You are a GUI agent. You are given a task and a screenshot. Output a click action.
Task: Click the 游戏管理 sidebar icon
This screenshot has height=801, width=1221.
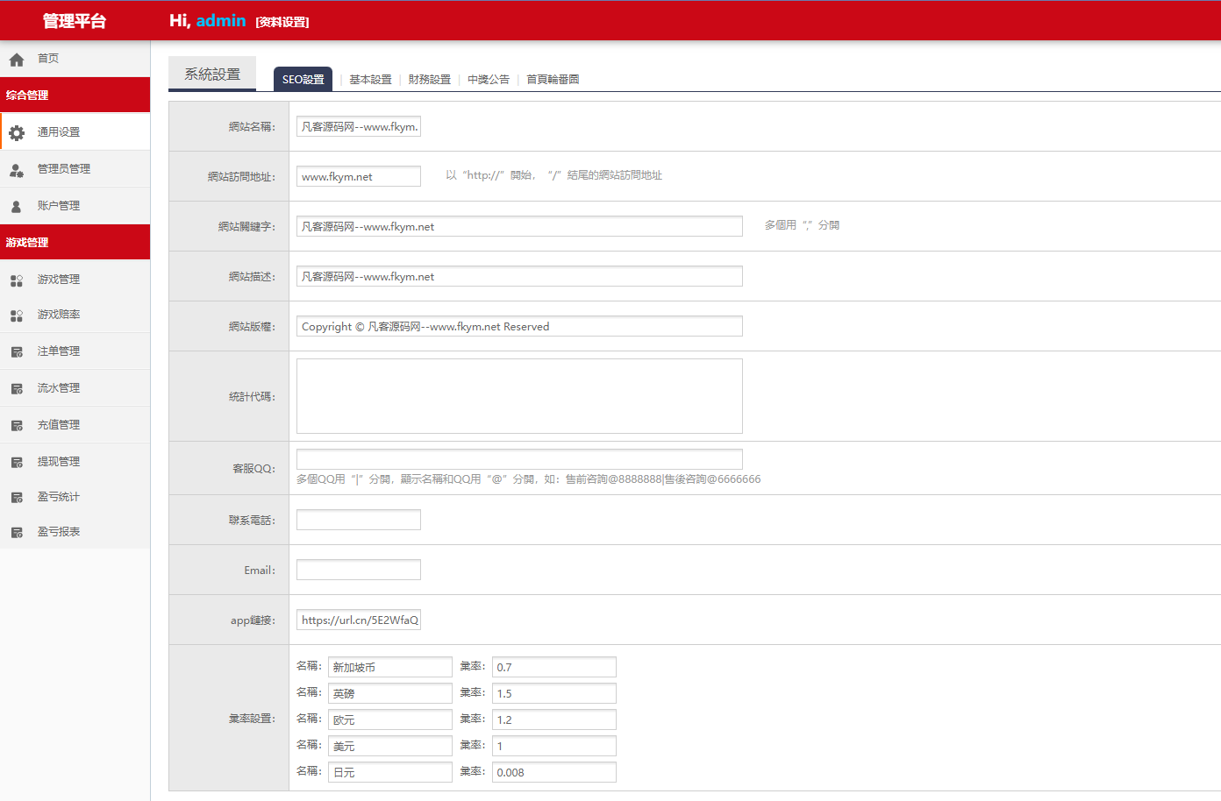(16, 280)
